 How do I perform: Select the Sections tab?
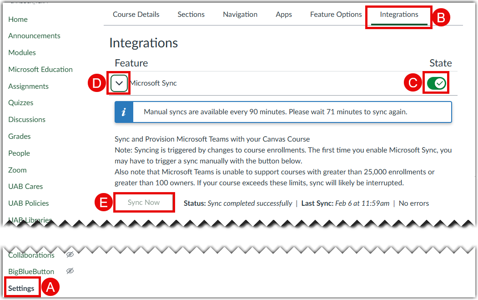[x=191, y=15]
